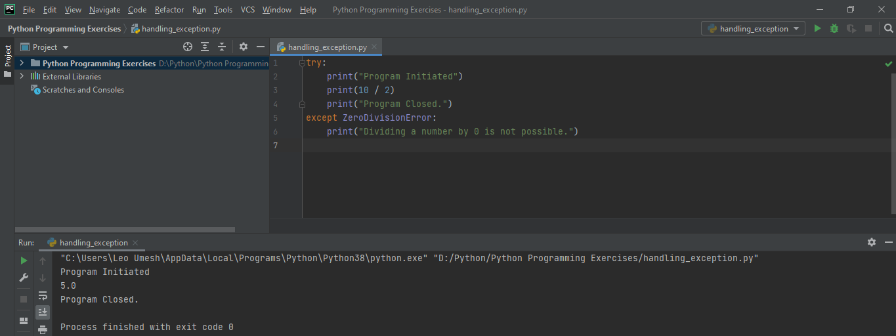Screen dimensions: 896x336
Task: Click the wrench icon in Run panel
Action: [x=24, y=278]
